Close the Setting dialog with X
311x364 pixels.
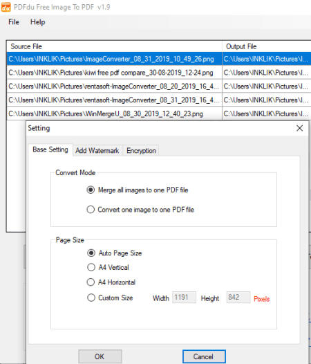coord(300,128)
